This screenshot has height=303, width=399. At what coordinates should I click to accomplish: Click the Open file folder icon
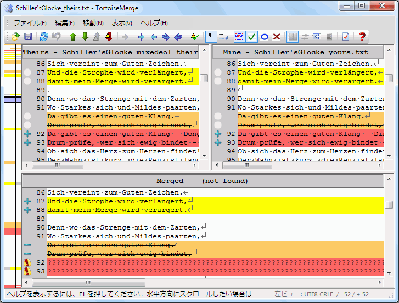point(15,37)
